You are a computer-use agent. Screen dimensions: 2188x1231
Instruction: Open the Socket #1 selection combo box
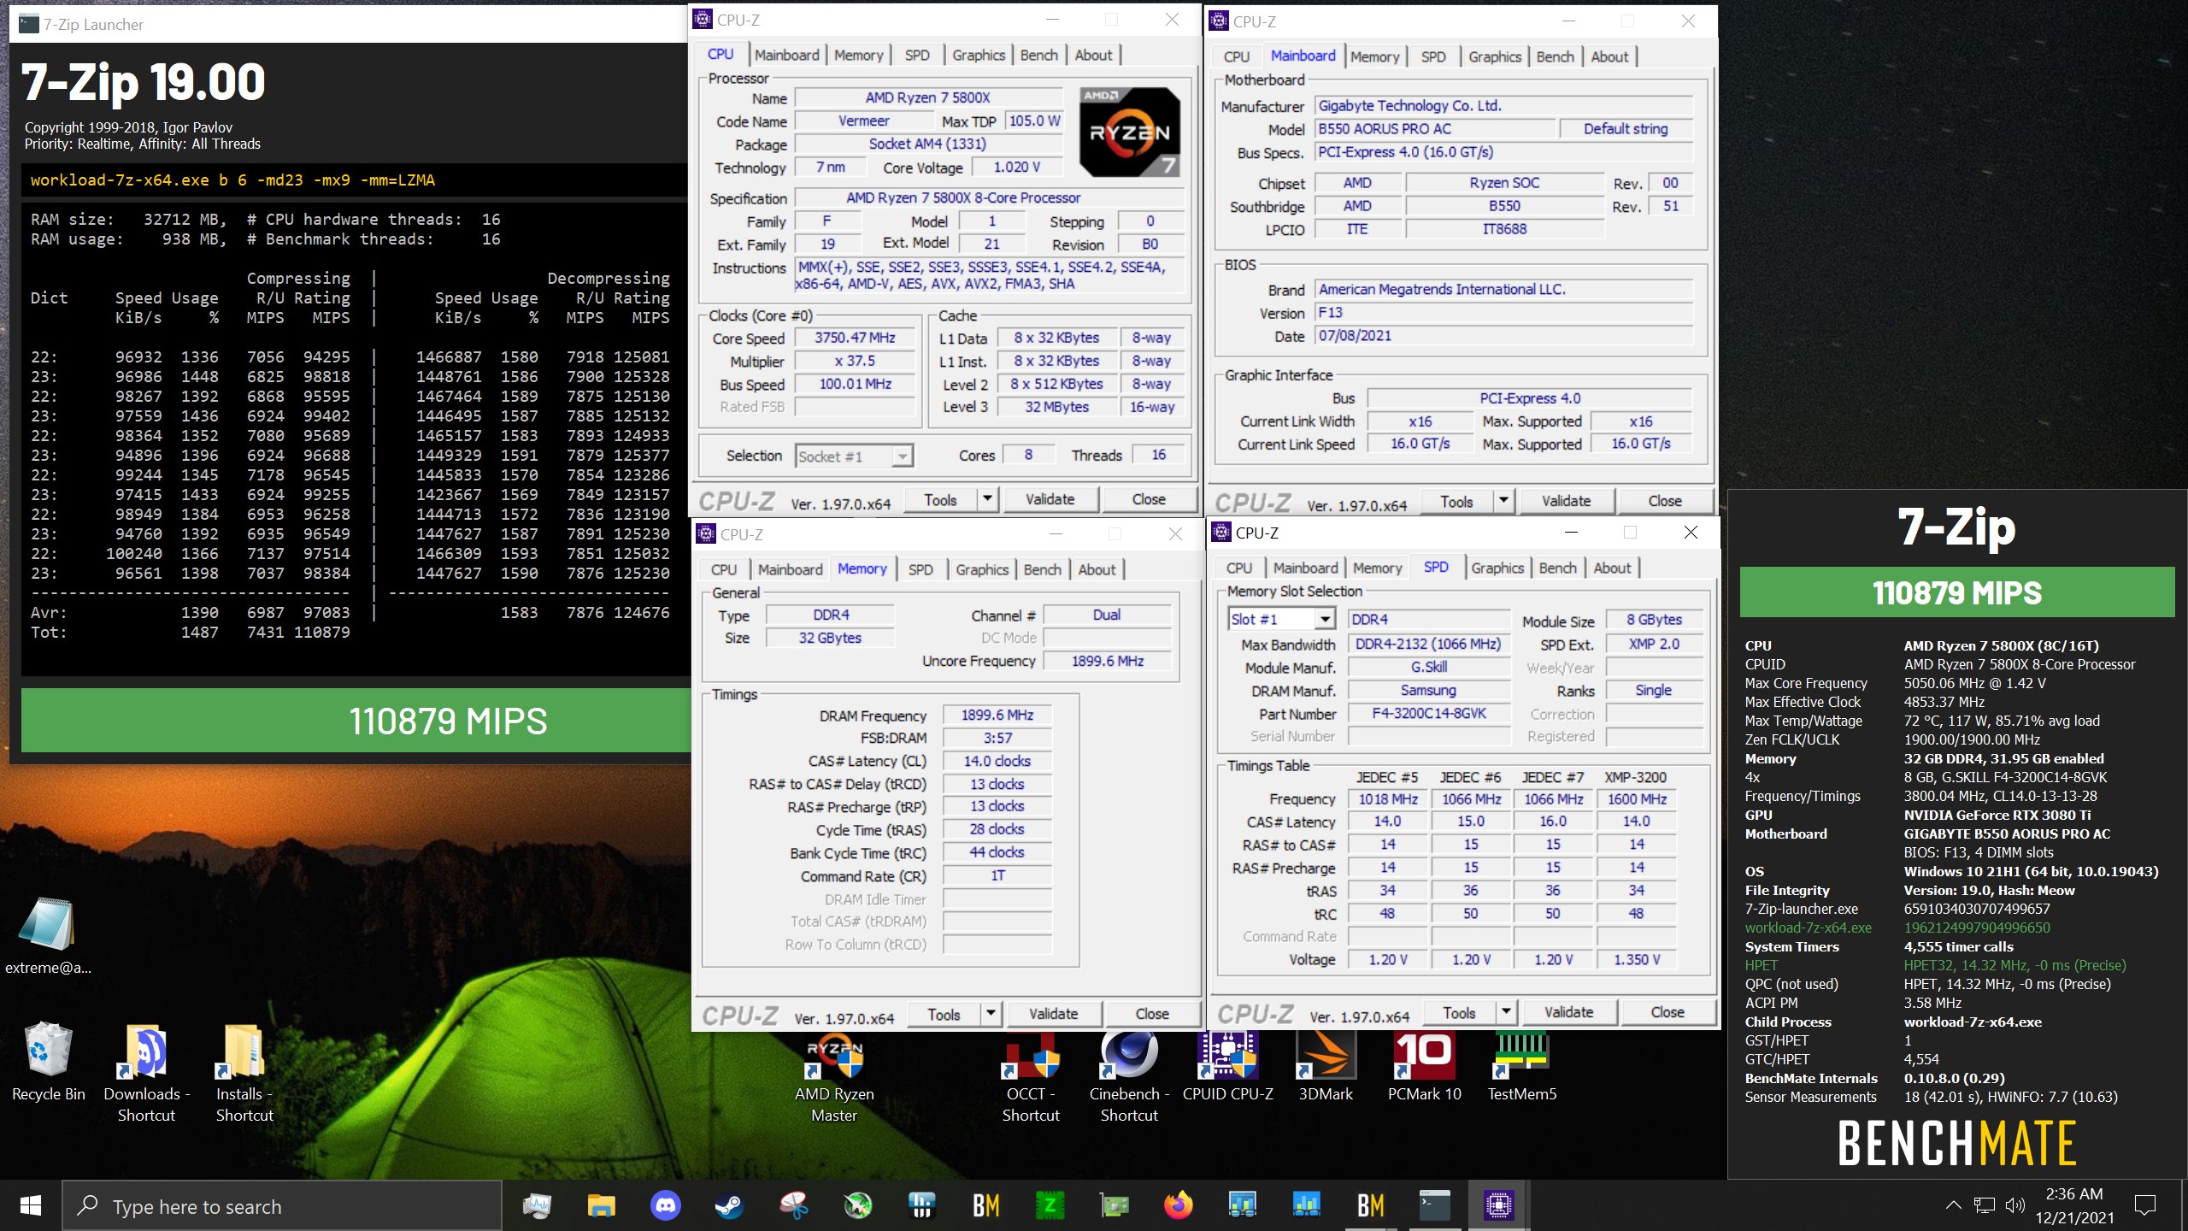coord(854,456)
